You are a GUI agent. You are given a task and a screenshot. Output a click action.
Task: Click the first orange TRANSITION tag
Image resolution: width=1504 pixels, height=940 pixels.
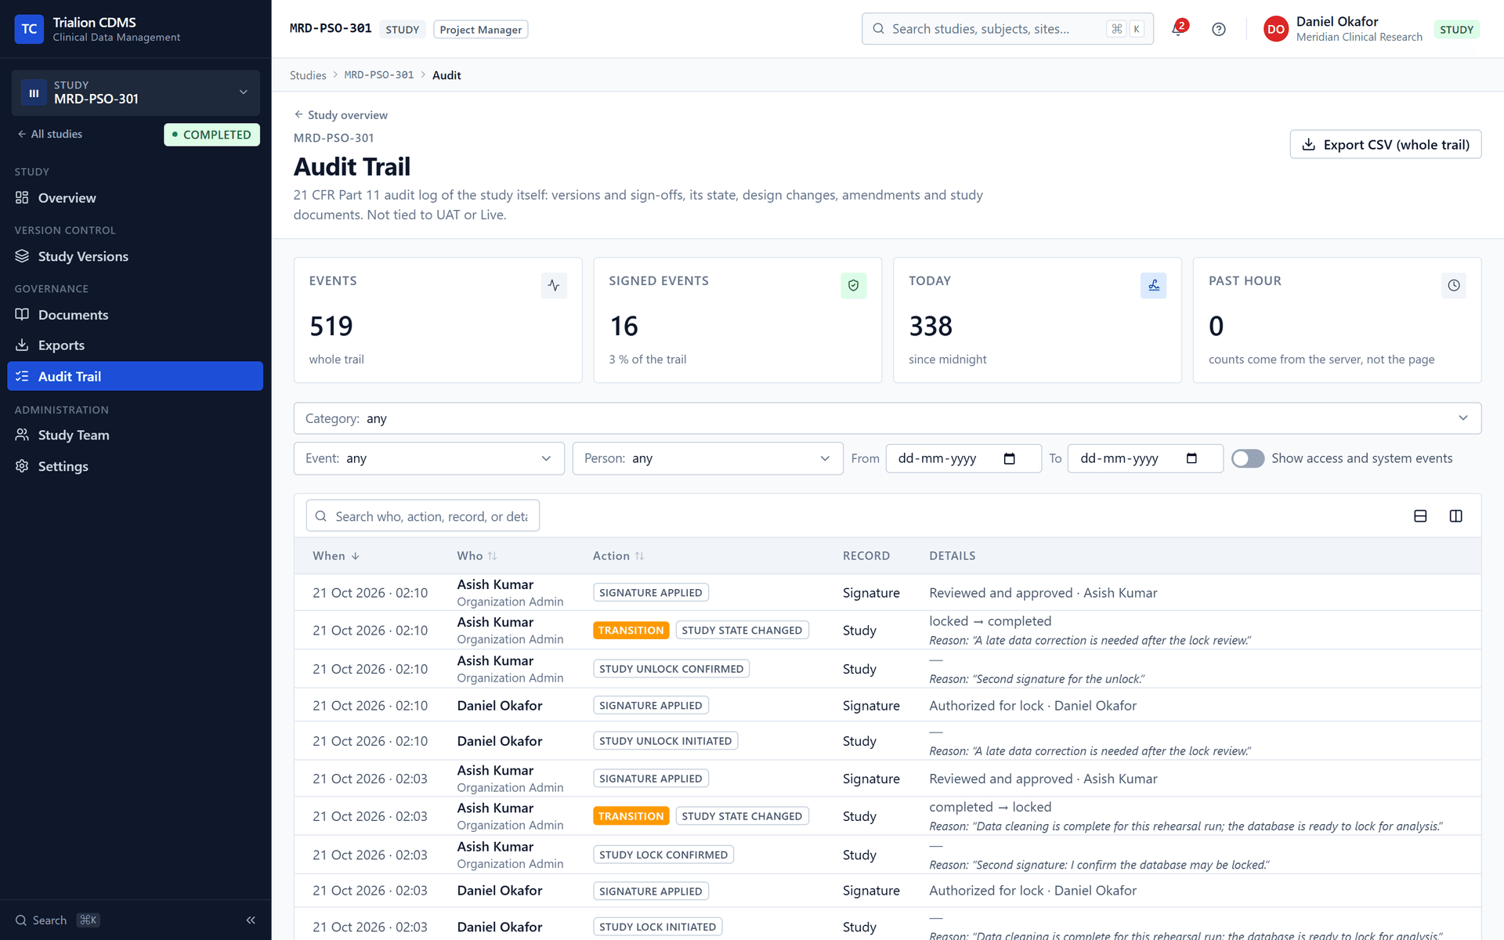pos(631,631)
